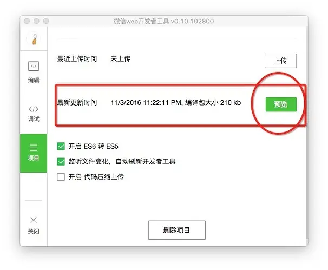The width and height of the screenshot is (328, 270).
Task: Click the window title 微信web开发者工具 v0.10.102800
Action: pos(163,21)
